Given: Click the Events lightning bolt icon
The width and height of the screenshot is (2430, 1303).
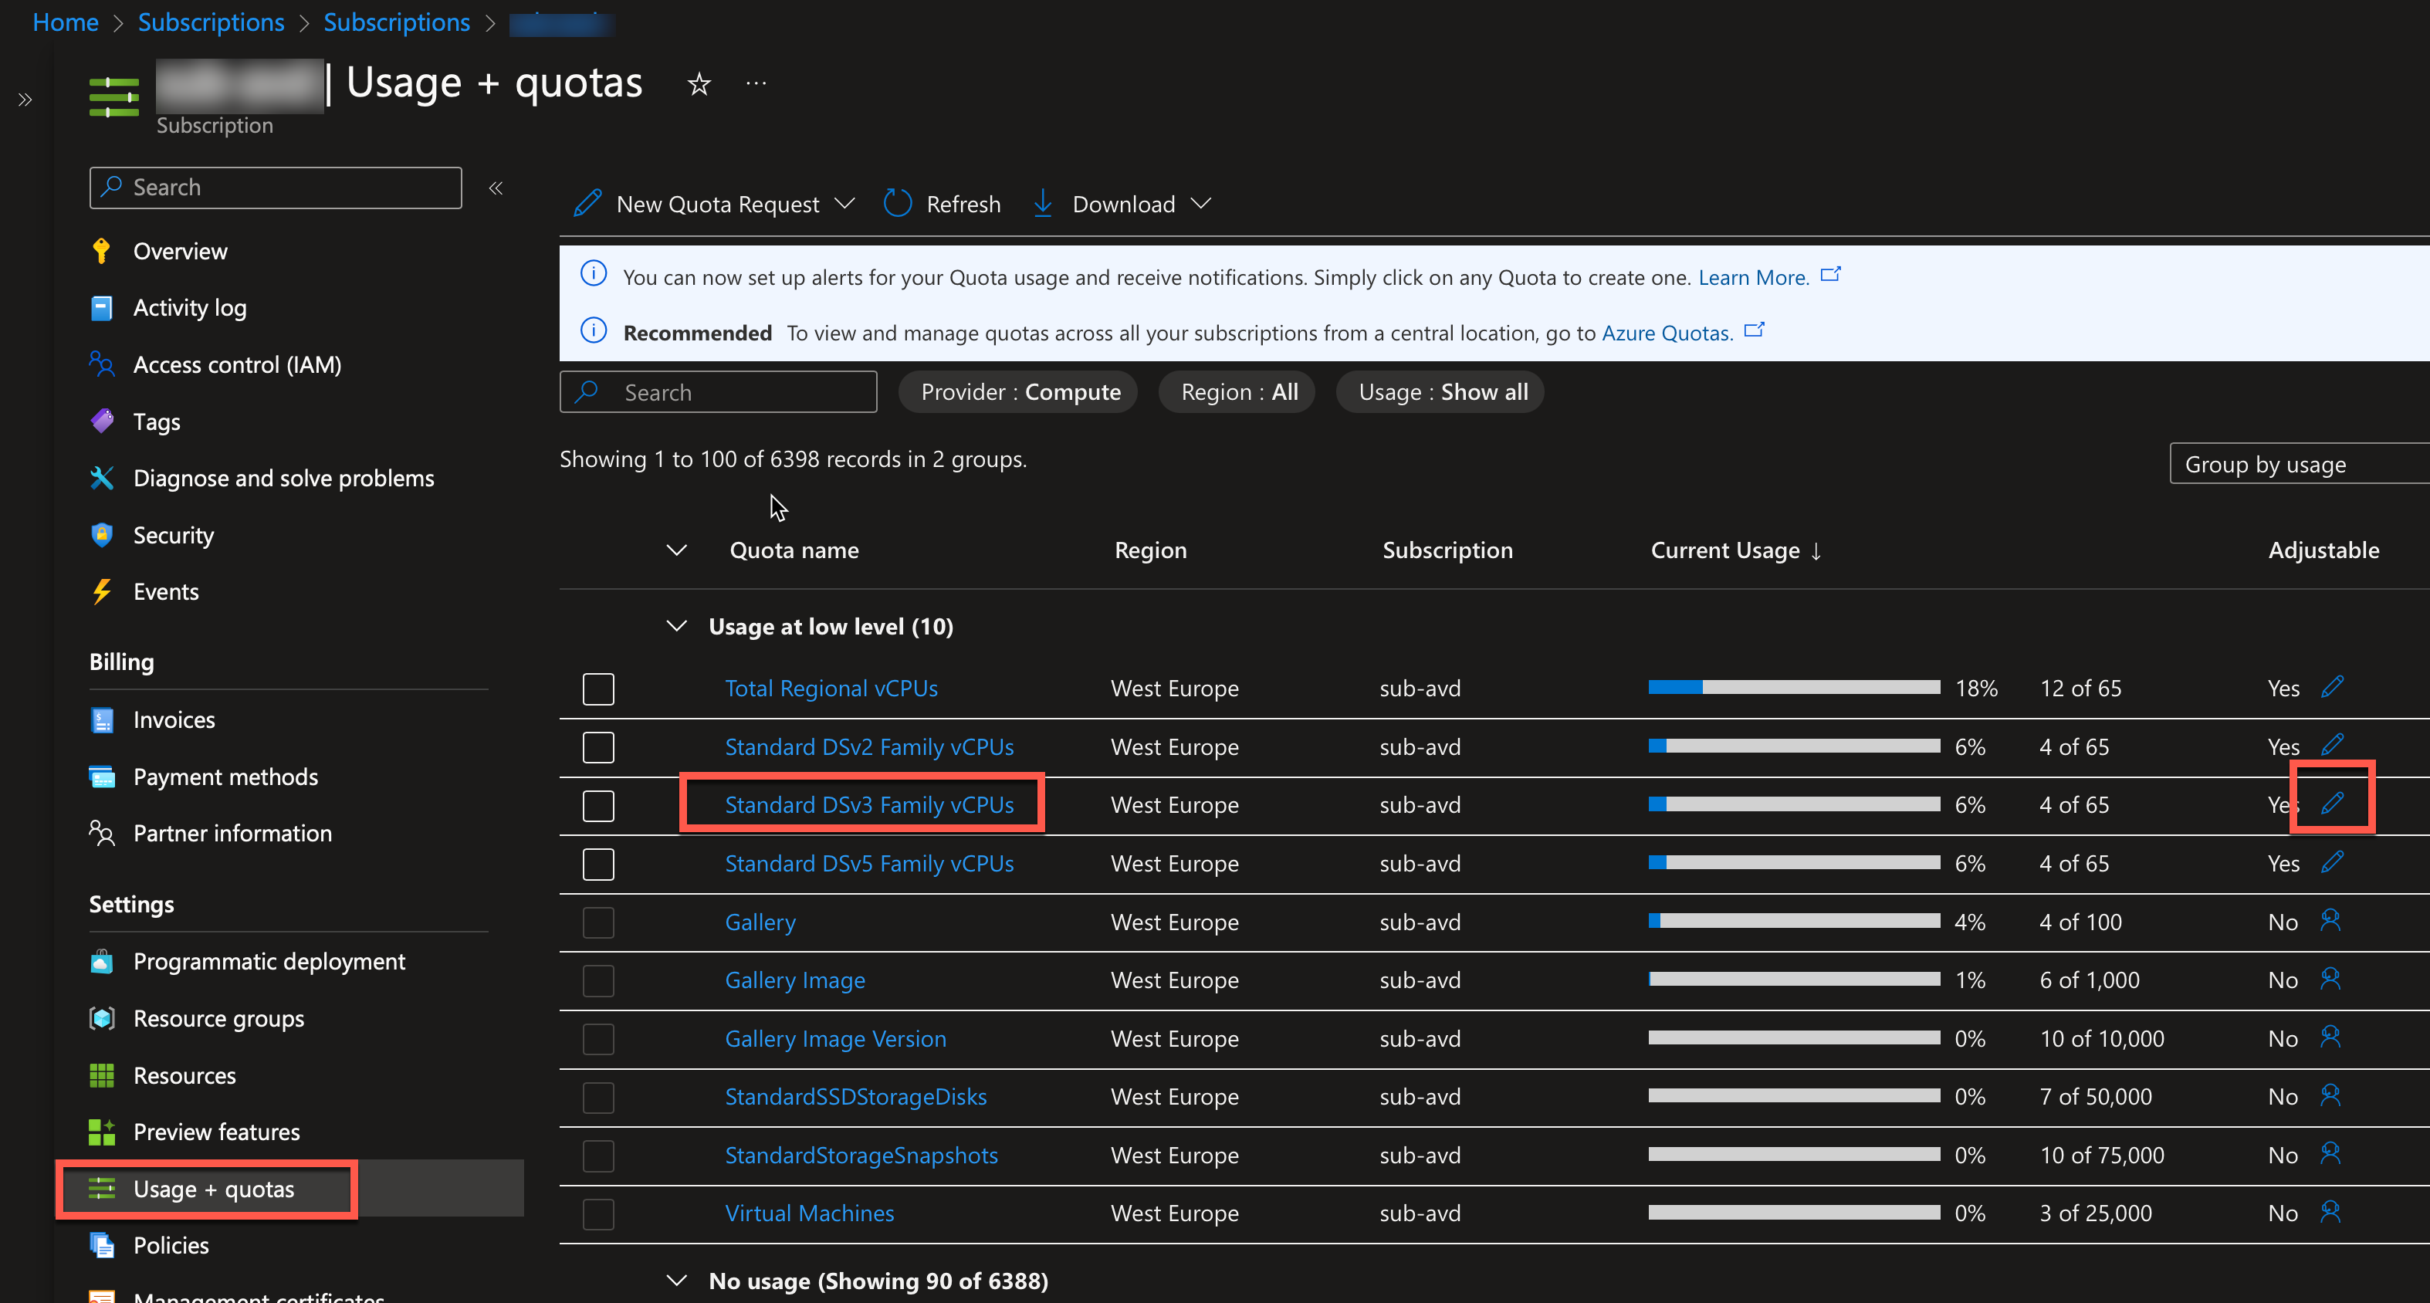Looking at the screenshot, I should [x=101, y=591].
